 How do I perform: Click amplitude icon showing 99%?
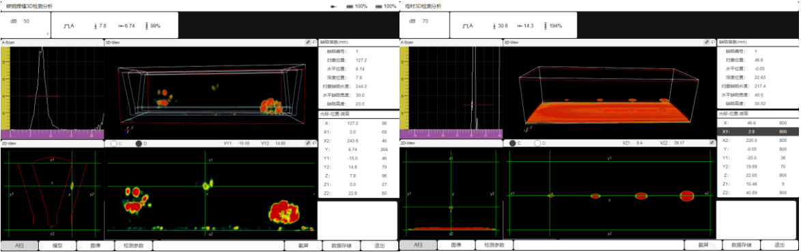(x=147, y=25)
